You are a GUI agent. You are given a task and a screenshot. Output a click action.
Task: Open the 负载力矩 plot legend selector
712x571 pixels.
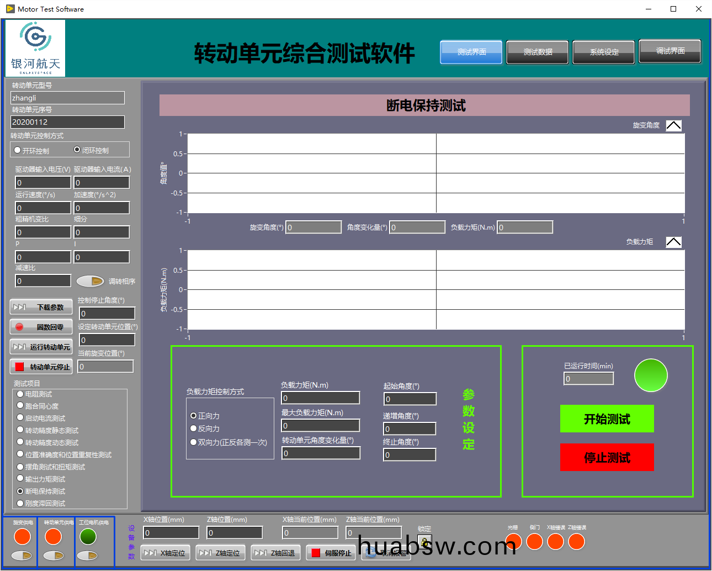point(673,242)
